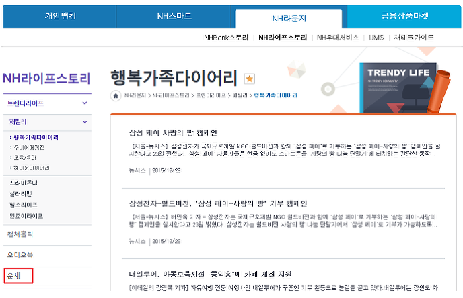Open 오디오북 sidebar menu
Screen dimensions: 463x298
point(20,255)
